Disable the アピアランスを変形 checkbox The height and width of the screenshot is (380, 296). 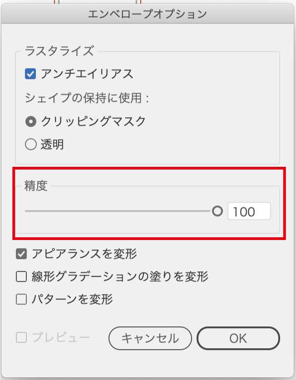[x=21, y=254]
